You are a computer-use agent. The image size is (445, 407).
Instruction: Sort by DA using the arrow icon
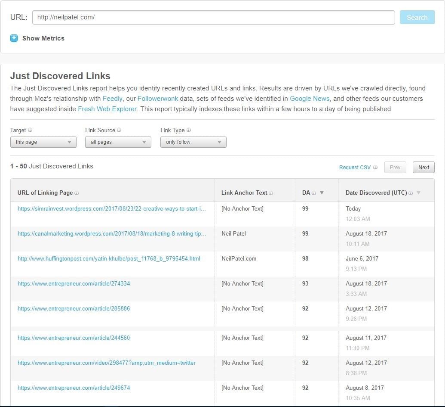[322, 193]
